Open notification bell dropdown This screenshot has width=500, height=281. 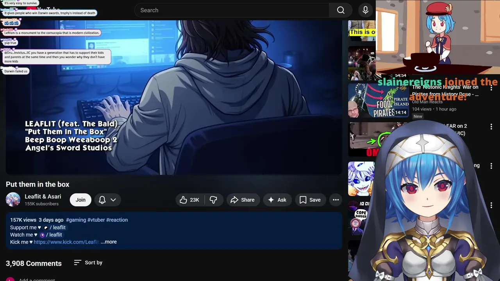tap(107, 200)
